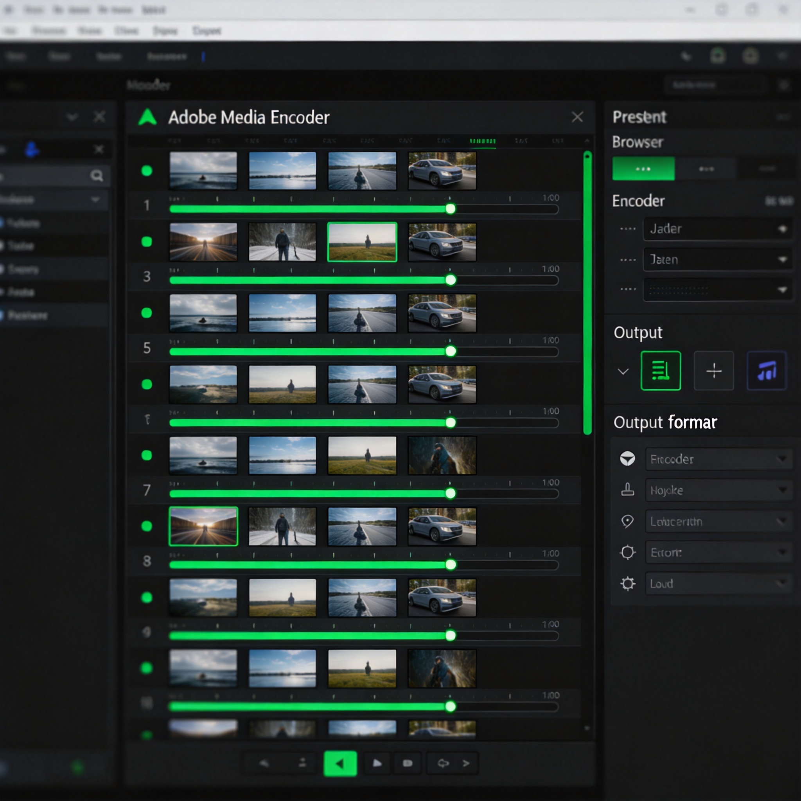The image size is (801, 801).
Task: Click the next arrow in bottom controls
Action: click(466, 763)
